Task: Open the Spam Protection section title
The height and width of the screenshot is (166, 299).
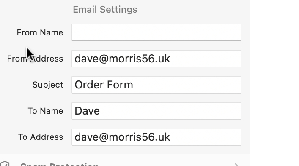Action: [x=60, y=164]
